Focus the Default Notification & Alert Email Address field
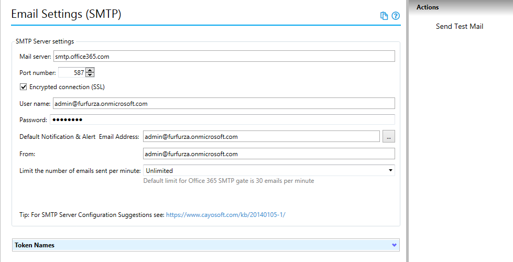 click(x=261, y=136)
